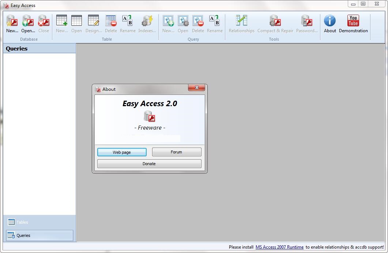Image resolution: width=388 pixels, height=253 pixels.
Task: Create a new database with New... icon
Action: pos(12,24)
